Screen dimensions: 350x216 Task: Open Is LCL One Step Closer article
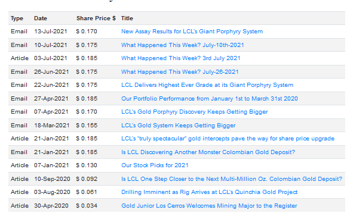(232, 179)
